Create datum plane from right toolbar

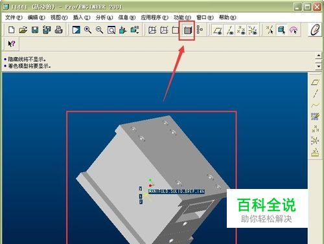click(x=316, y=82)
